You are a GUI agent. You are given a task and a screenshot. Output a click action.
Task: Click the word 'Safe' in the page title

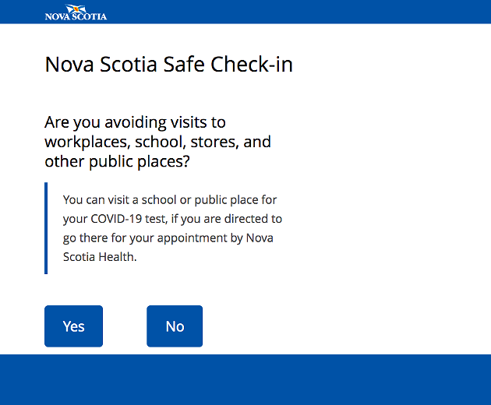[x=184, y=65]
